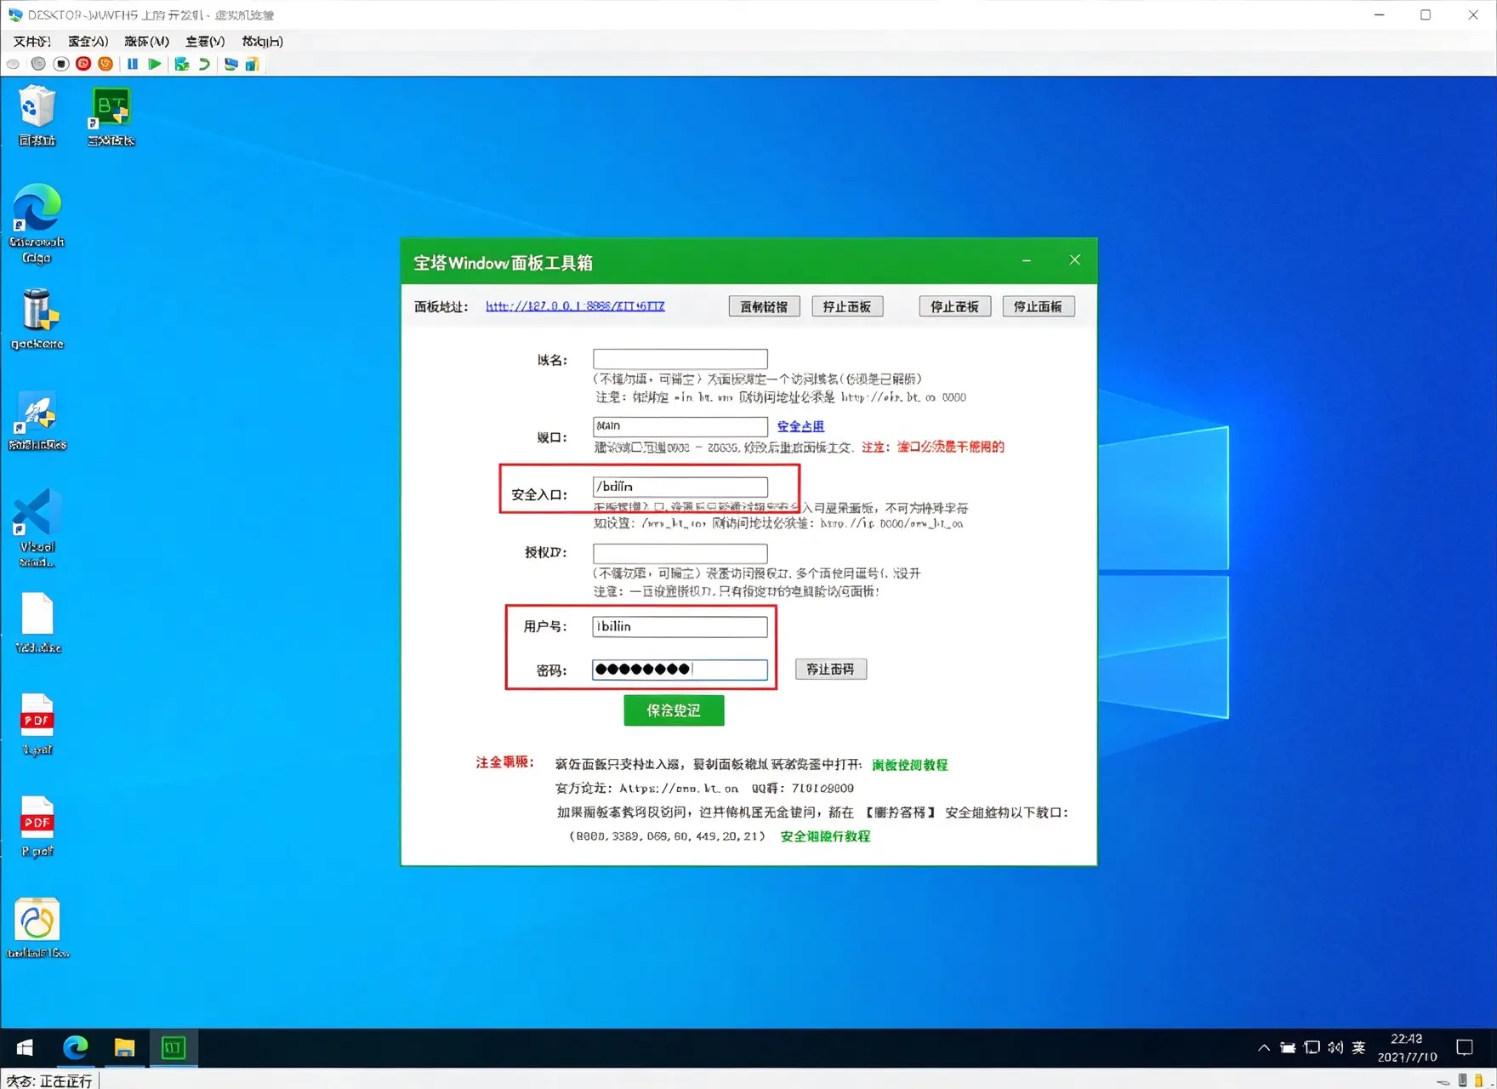Focus the password (密码) input field
Image resolution: width=1497 pixels, height=1089 pixels.
[x=680, y=670]
